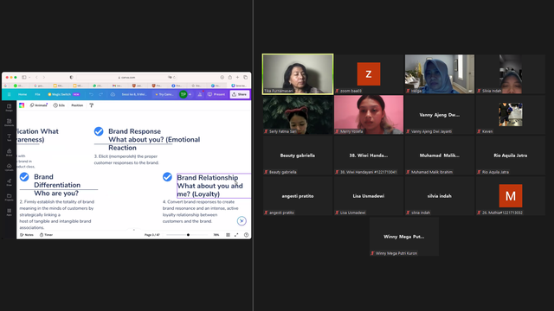Click the cloud save status icon

[x=113, y=94]
